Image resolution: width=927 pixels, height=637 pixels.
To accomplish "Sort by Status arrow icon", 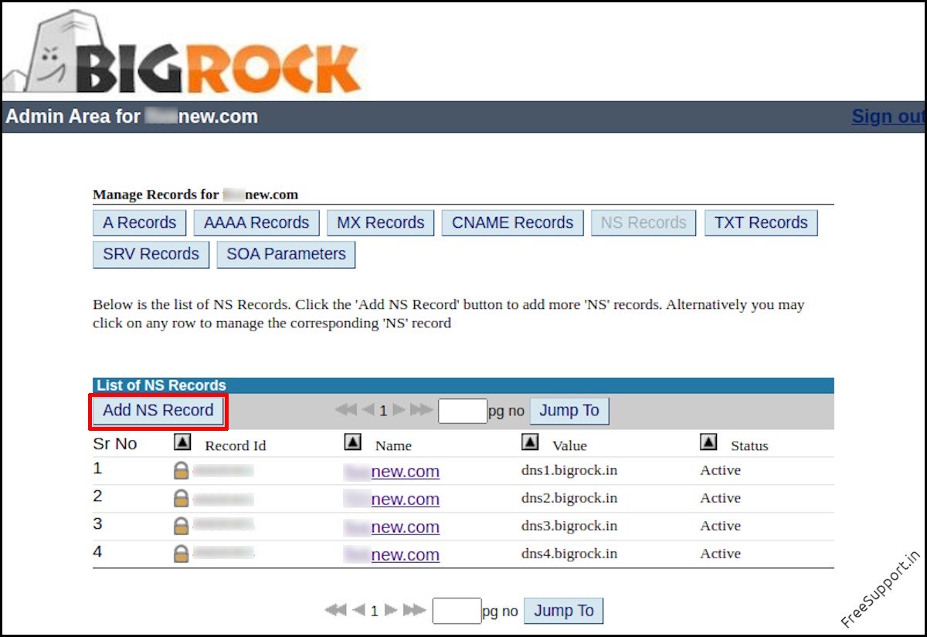I will point(708,442).
